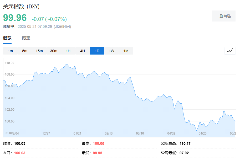Screen dimensions: 240x166
Task: Select the 概览 tab
Action: click(x=7, y=38)
